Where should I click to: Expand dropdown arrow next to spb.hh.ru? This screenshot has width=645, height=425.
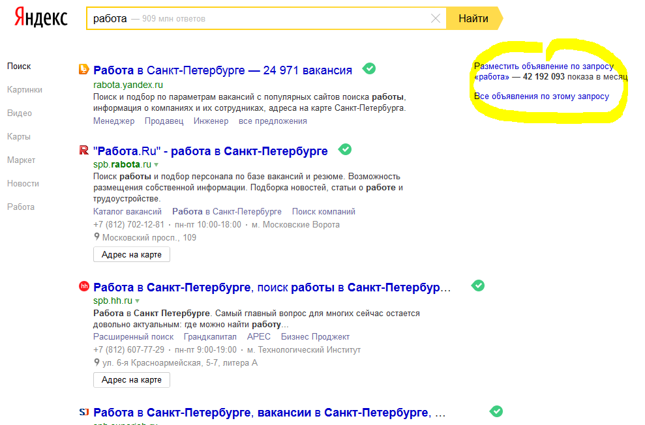(138, 301)
